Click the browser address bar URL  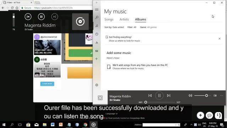(x=54, y=8)
